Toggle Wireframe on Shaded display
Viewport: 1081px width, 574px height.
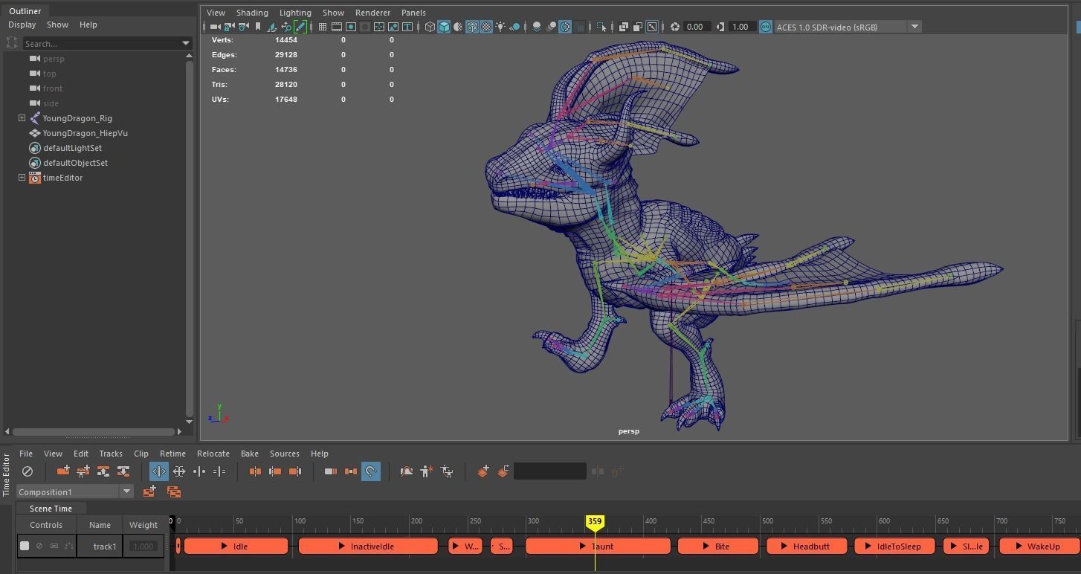tap(472, 27)
